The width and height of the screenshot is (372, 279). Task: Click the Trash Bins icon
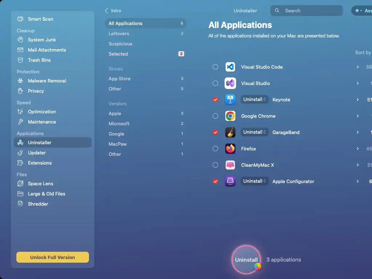[x=20, y=60]
